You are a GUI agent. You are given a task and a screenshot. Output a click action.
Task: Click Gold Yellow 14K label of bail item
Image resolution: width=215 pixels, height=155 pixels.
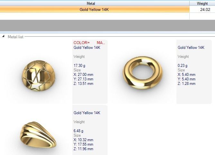(x=87, y=113)
